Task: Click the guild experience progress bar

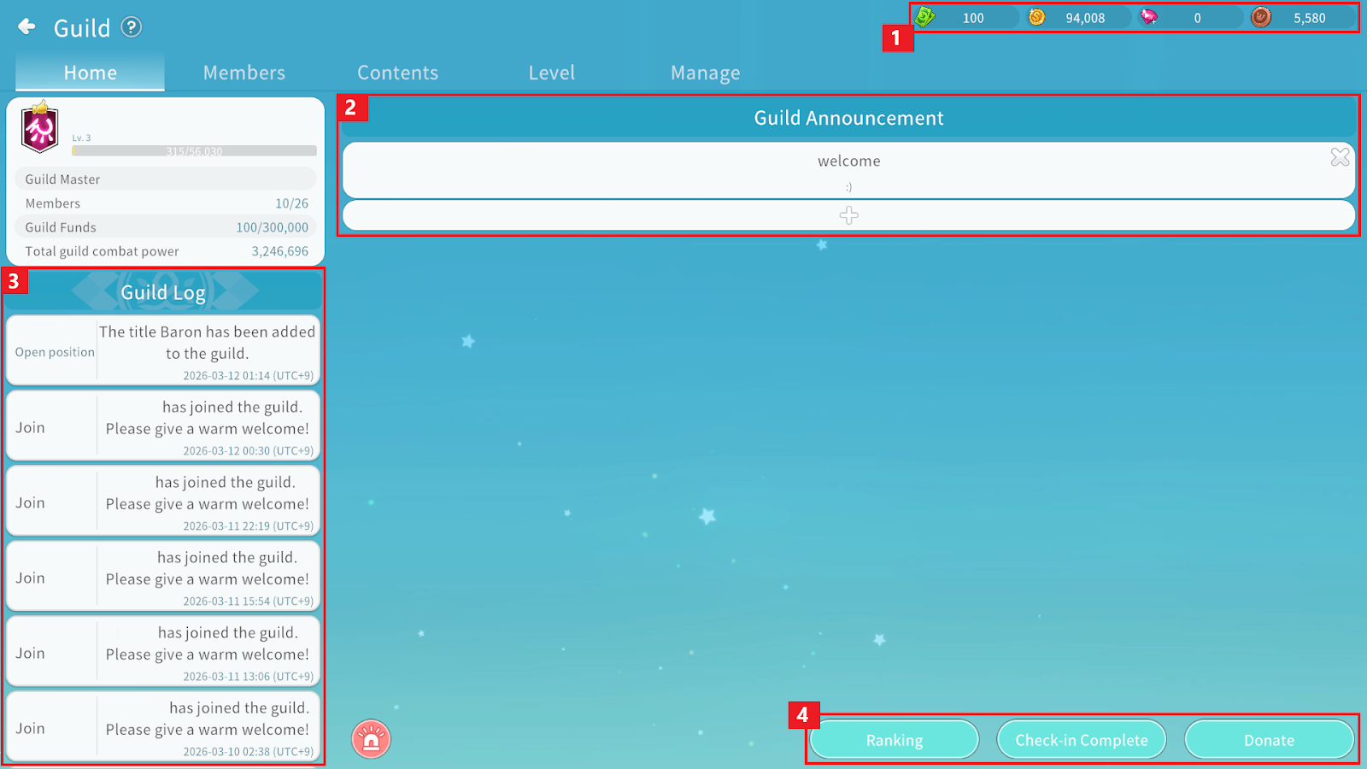Action: pos(194,151)
